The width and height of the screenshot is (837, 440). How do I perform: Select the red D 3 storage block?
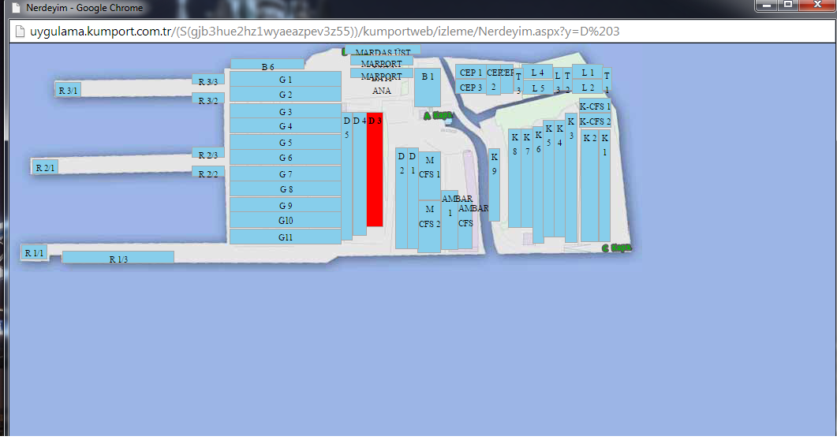point(375,170)
